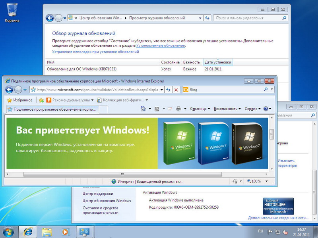318x238 pixels.
Task: Click the control panel search magnifier icon
Action: click(284, 18)
